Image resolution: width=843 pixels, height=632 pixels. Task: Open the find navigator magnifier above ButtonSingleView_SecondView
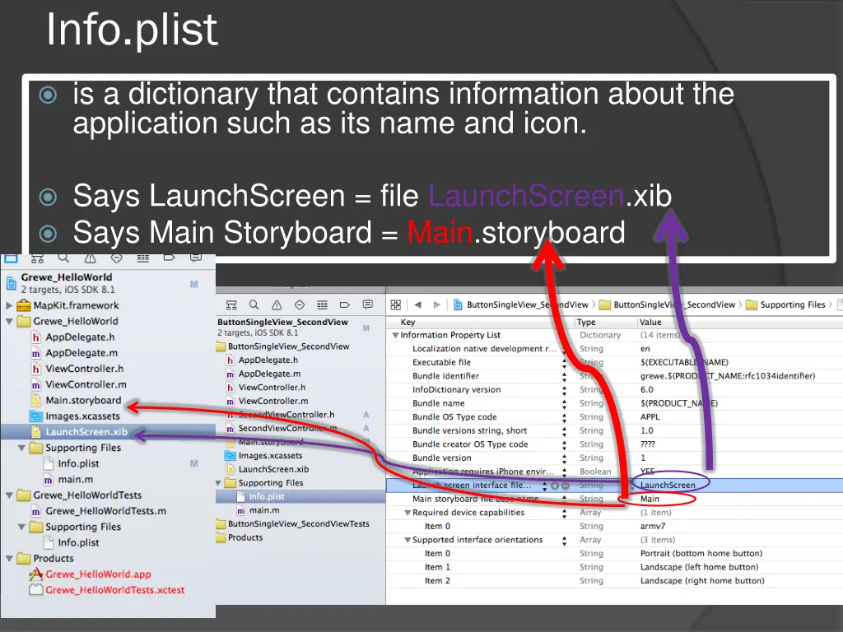point(254,305)
